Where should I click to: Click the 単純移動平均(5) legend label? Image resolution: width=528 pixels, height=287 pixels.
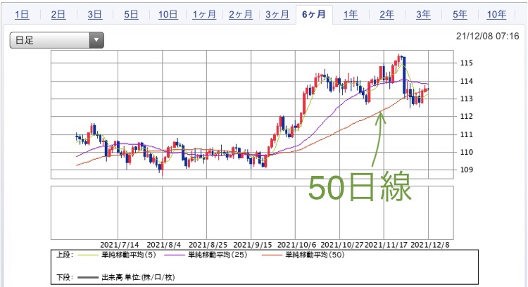click(129, 255)
